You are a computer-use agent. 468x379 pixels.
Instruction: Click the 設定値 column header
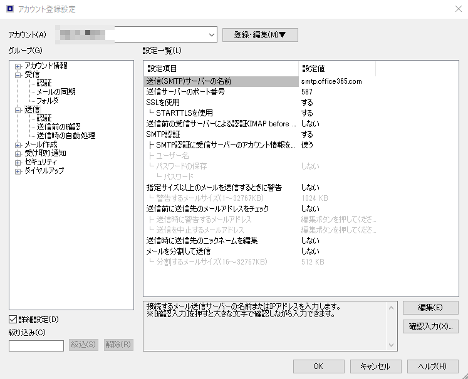coord(336,69)
